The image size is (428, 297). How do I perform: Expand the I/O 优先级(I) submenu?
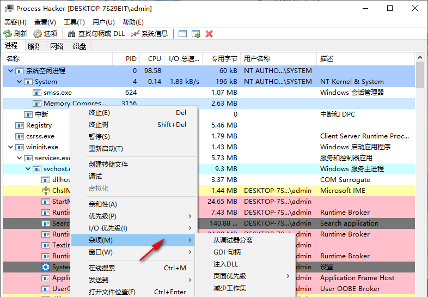click(x=189, y=228)
